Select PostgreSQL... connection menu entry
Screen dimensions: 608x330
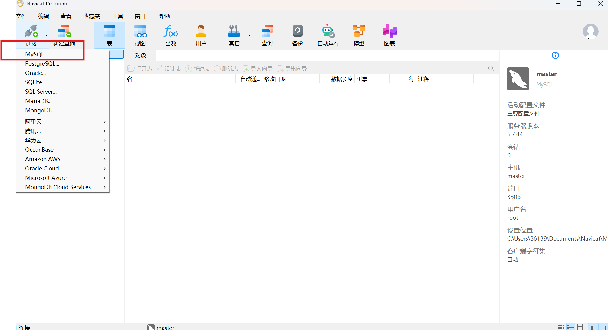coord(42,63)
